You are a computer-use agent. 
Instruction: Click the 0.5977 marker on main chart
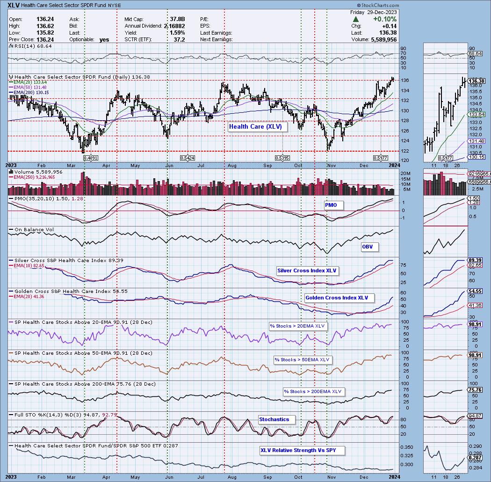click(381, 158)
